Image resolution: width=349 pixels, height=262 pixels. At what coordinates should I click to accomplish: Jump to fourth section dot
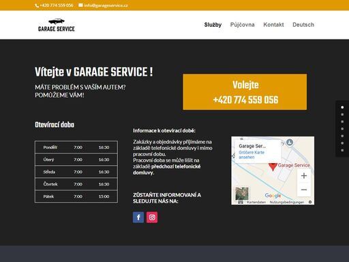pyautogui.click(x=342, y=129)
